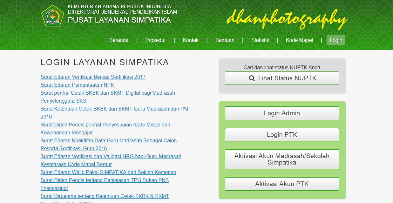View the Statistik page
The height and width of the screenshot is (203, 393).
click(260, 40)
